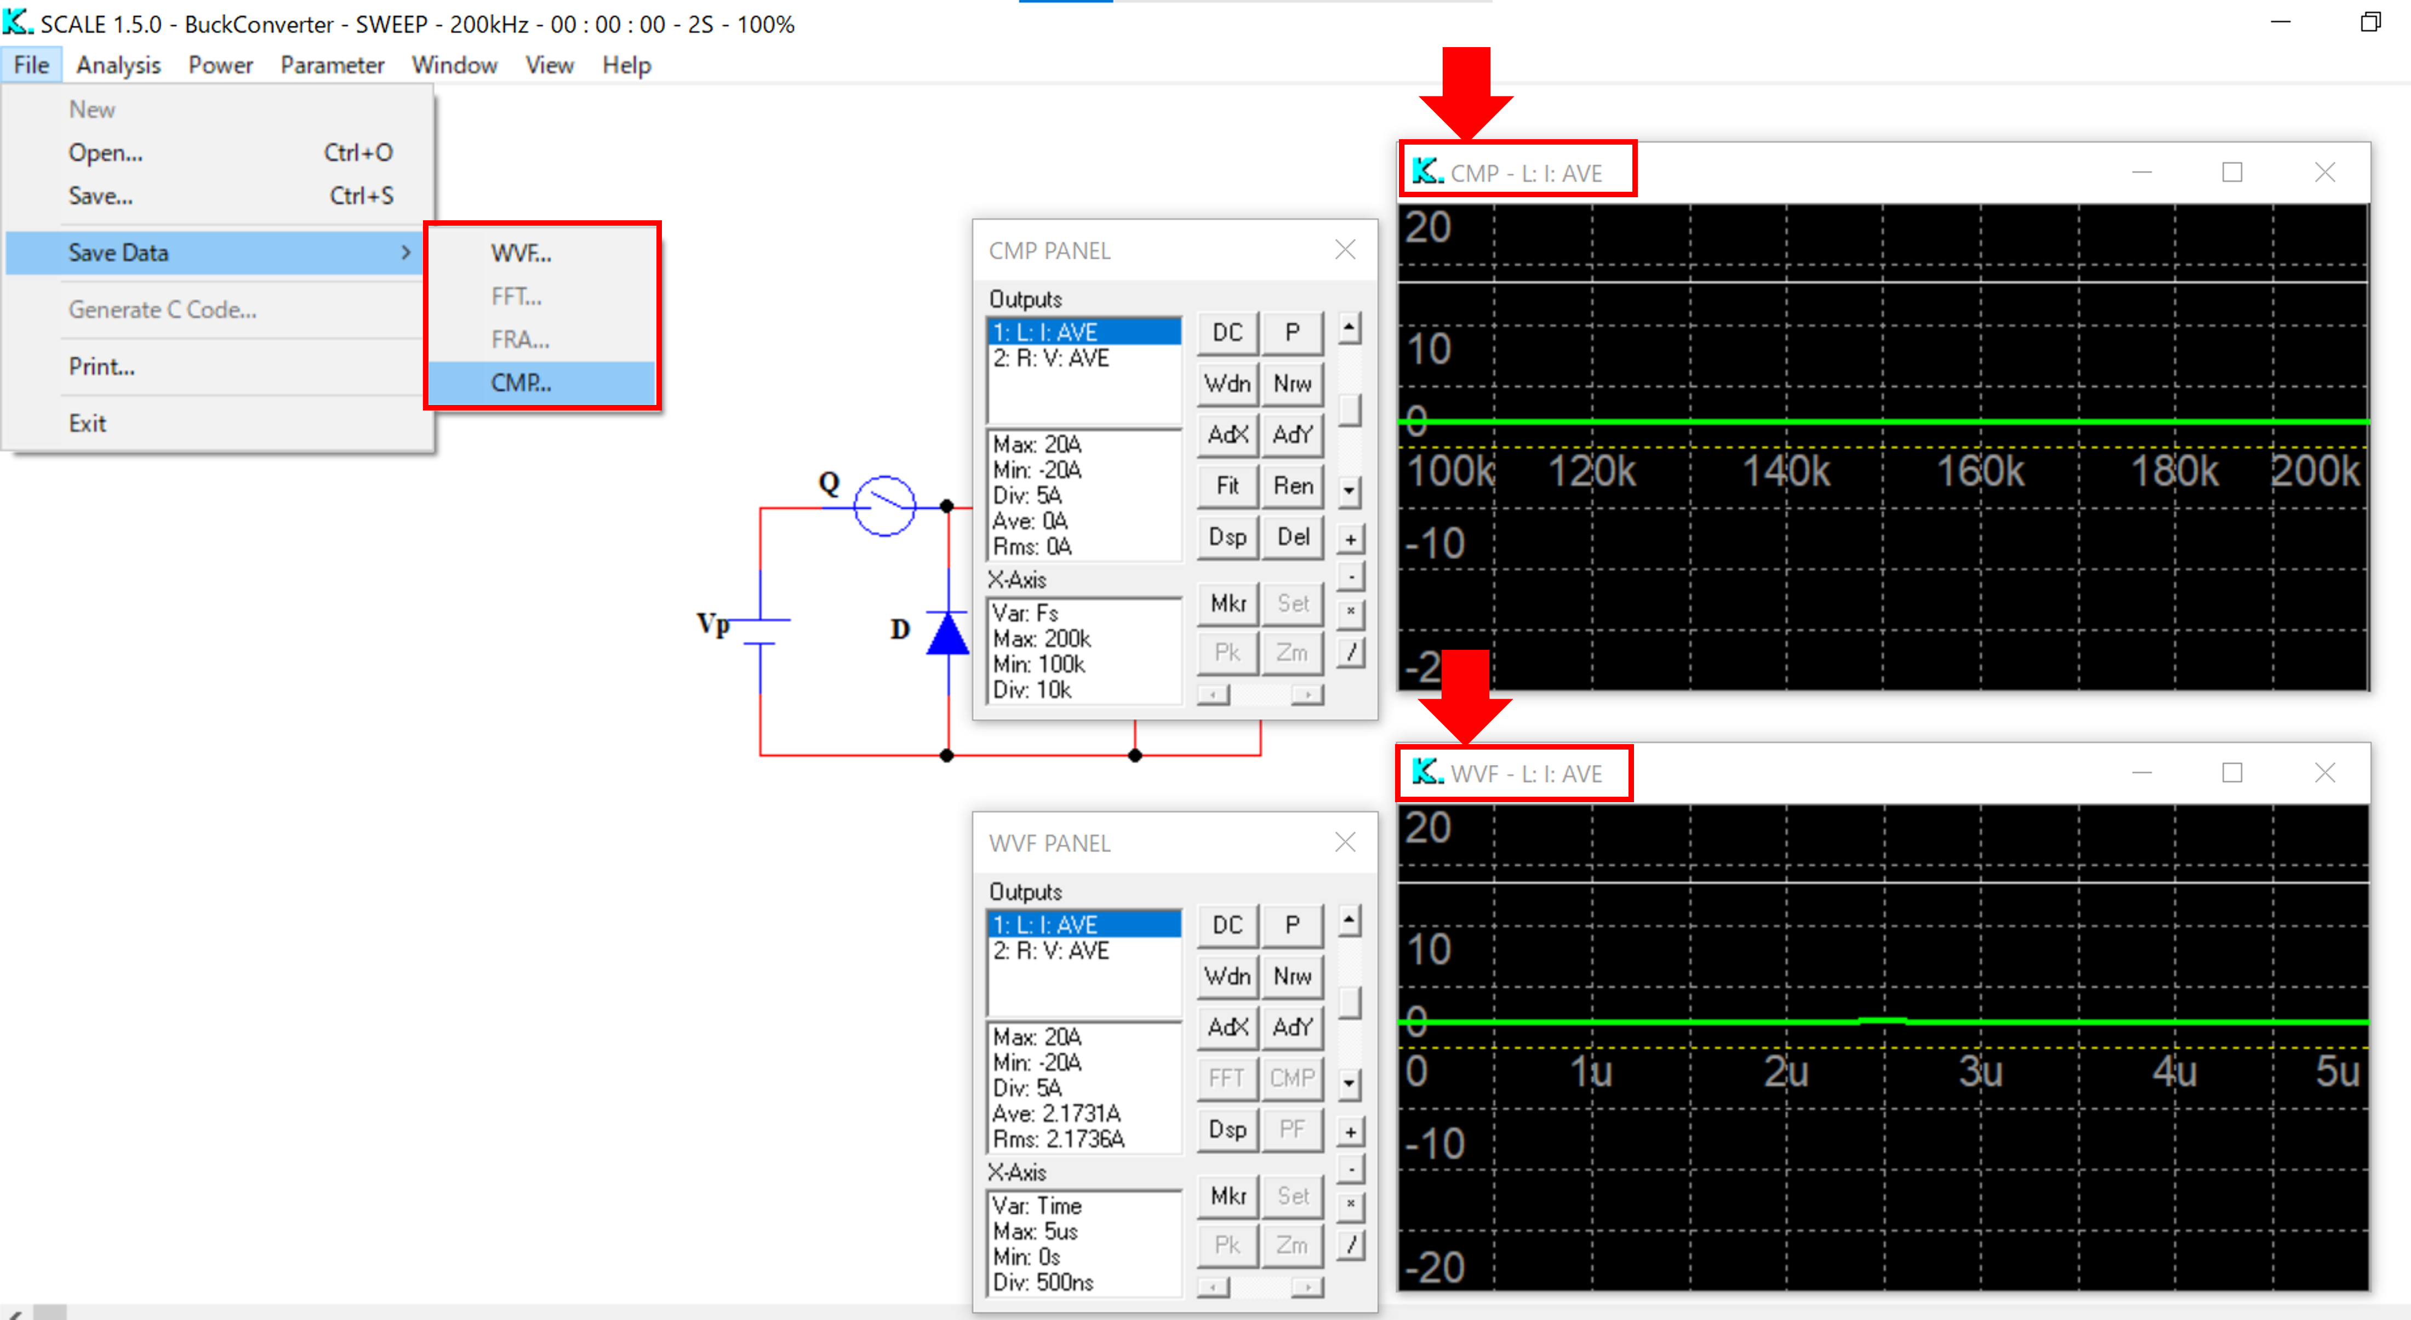Click the minus icon button in WVF PANEL

pyautogui.click(x=1350, y=1169)
